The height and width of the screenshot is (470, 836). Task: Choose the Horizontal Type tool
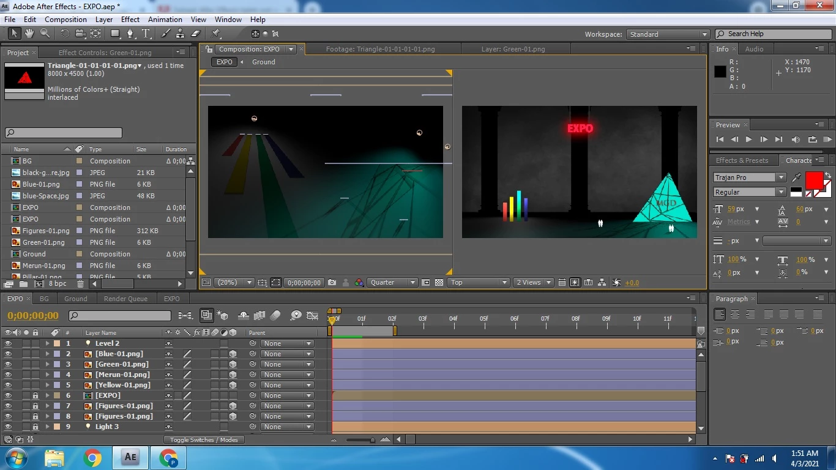click(x=146, y=34)
